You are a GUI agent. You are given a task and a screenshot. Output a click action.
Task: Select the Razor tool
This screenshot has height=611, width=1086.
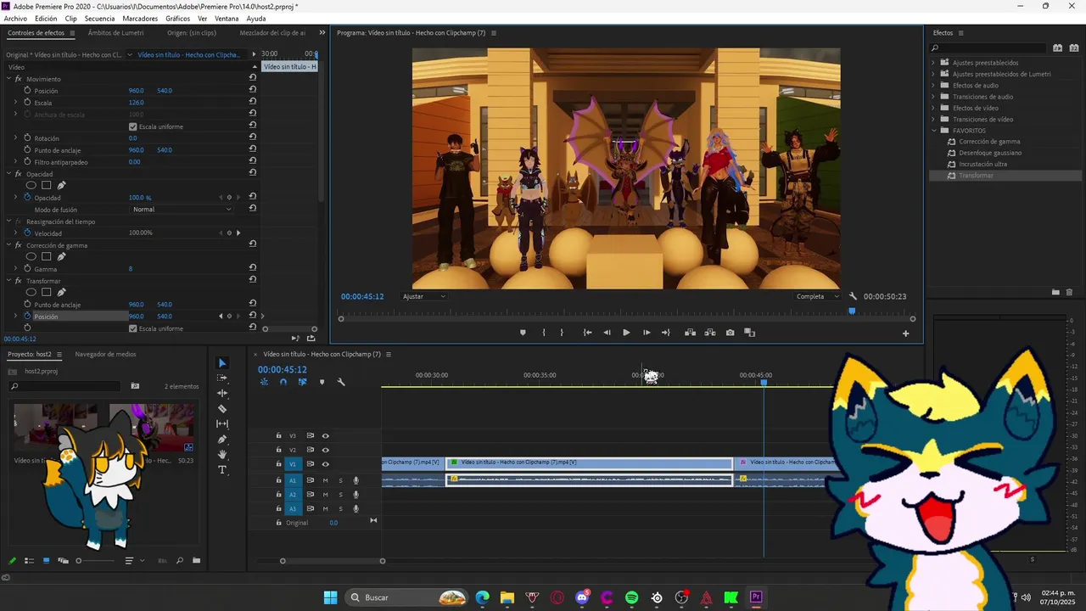(222, 408)
